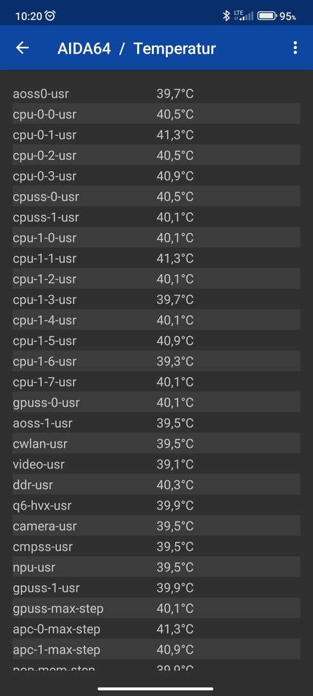Select the cpu-1-1-usr temperature row
313x696 pixels.
click(x=156, y=258)
